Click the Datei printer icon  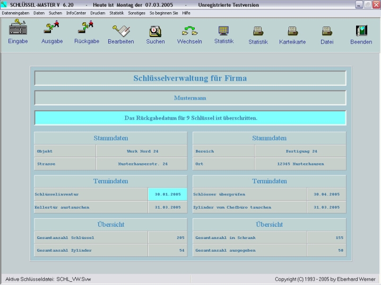327,31
